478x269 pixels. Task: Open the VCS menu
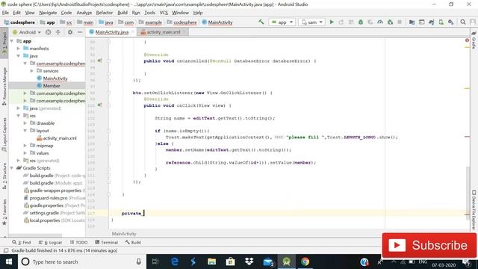click(x=164, y=13)
